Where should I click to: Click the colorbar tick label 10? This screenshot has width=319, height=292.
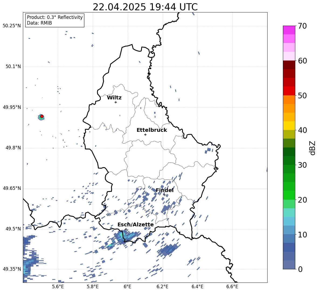point(302,234)
